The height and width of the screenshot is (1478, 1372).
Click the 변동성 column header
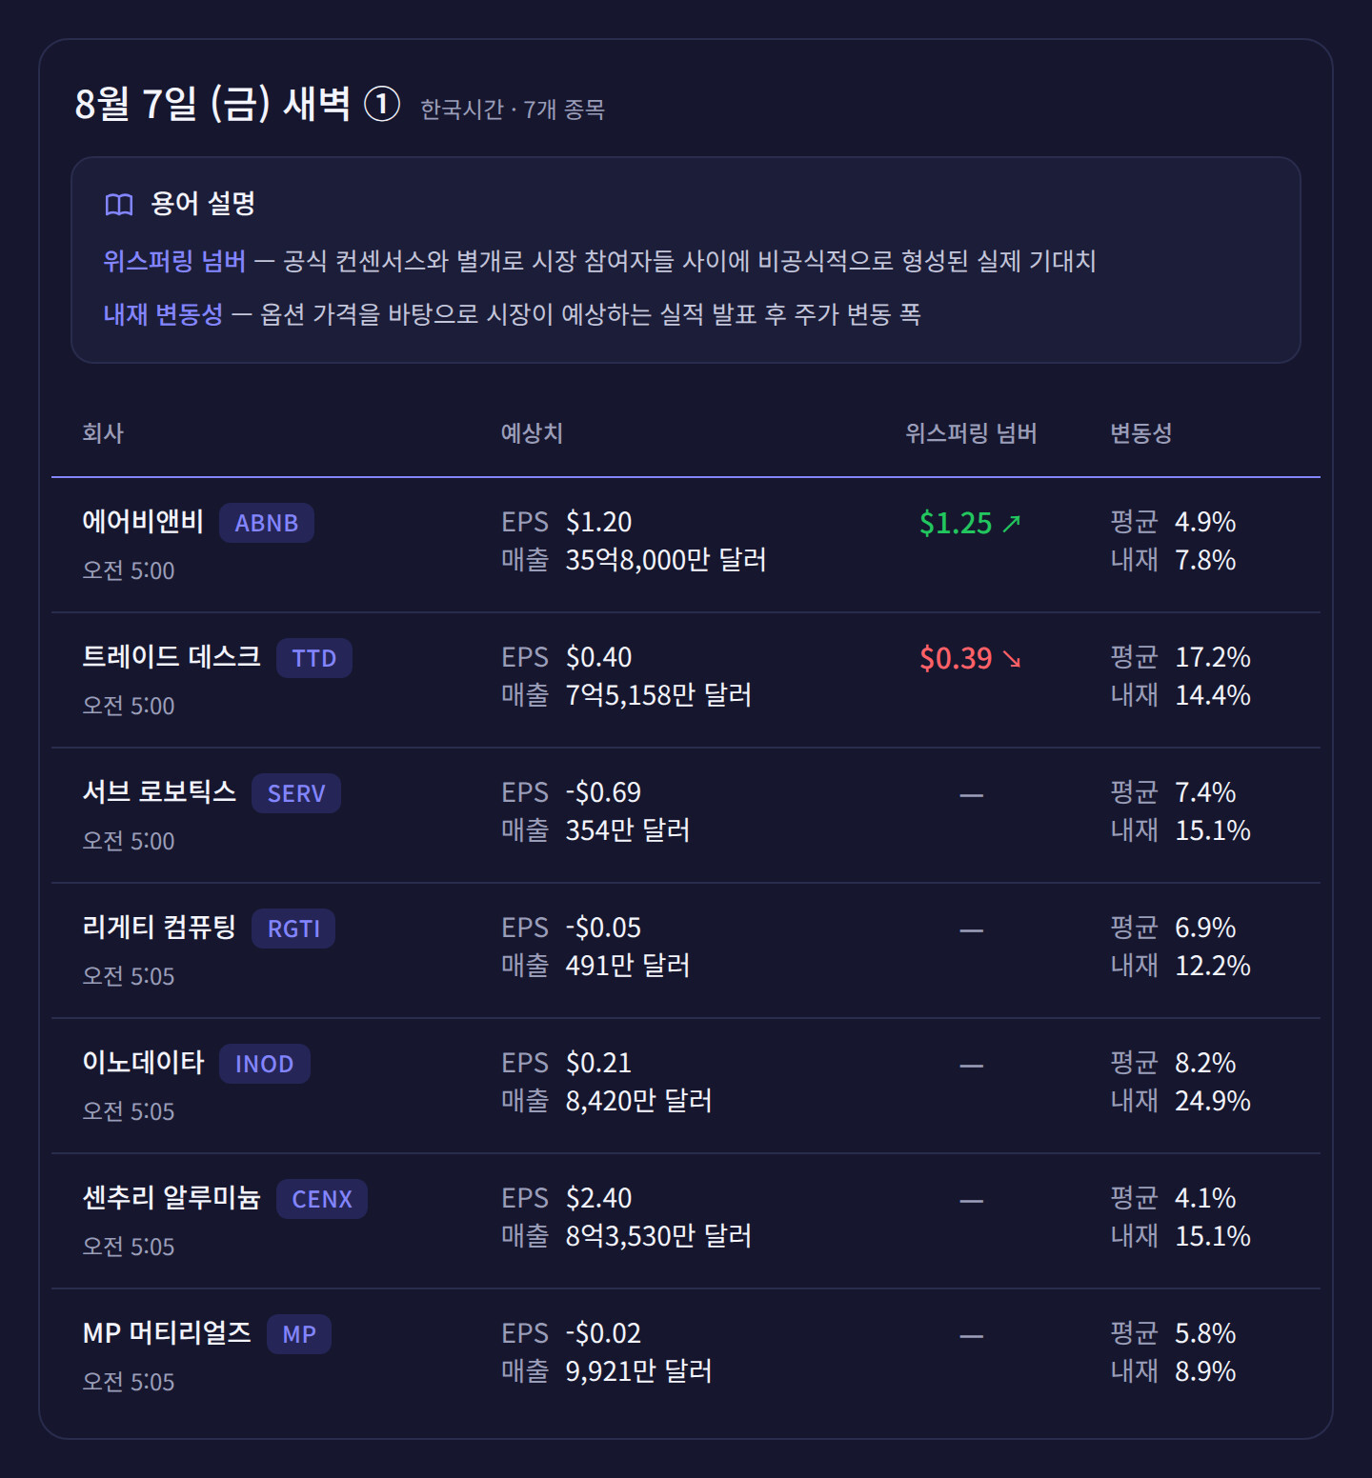point(1140,433)
